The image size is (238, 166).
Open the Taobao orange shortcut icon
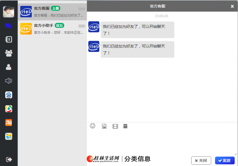(9, 122)
